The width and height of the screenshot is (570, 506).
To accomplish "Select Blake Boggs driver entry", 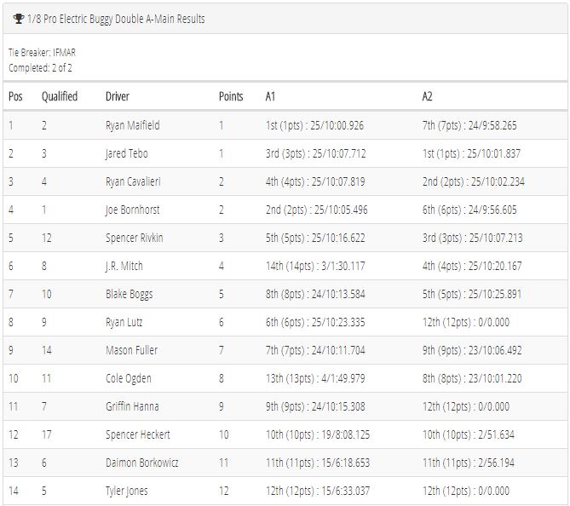I will [129, 294].
